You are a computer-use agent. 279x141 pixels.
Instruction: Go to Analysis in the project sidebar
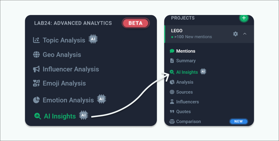pyautogui.click(x=182, y=82)
